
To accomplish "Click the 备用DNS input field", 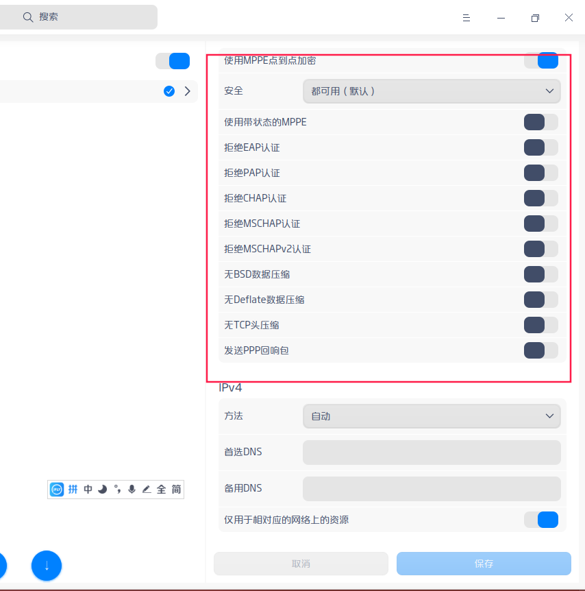I will pos(432,489).
